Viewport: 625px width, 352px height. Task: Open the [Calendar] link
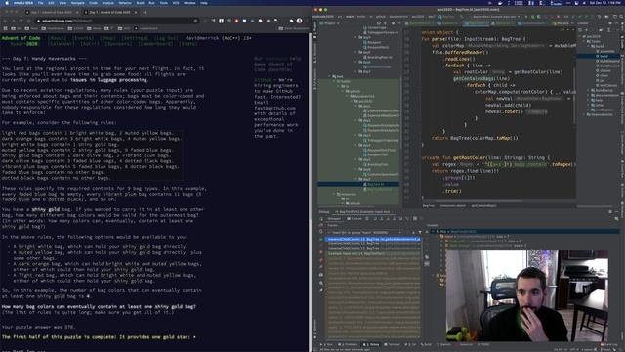(62, 44)
